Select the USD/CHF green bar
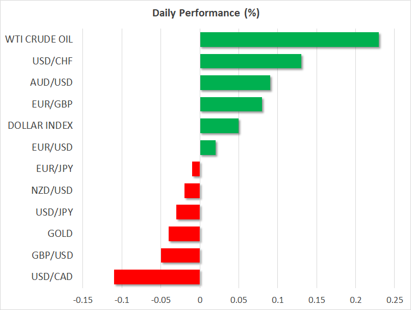This screenshot has width=411, height=310. pos(251,61)
